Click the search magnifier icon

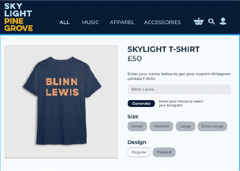[x=211, y=21]
